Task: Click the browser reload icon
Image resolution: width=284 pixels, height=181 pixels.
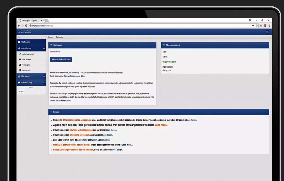Action: pyautogui.click(x=26, y=26)
